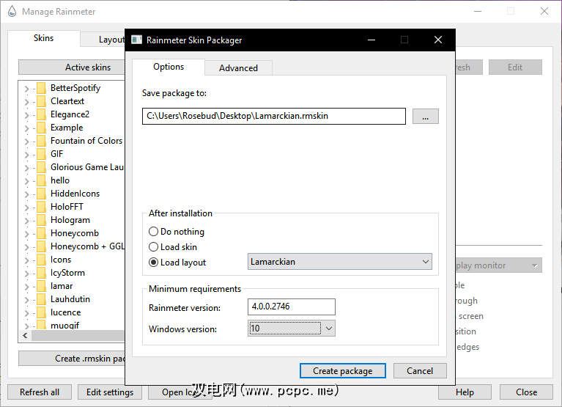Click the Help button in Manage Rainmeter
Screen dimensions: 562x407
point(465,392)
